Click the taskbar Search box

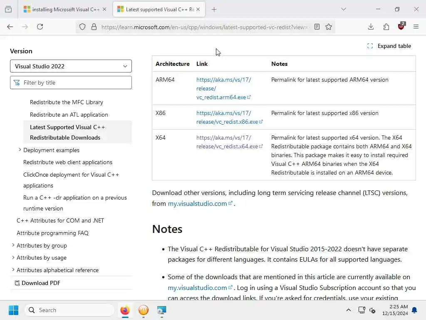pos(69,310)
